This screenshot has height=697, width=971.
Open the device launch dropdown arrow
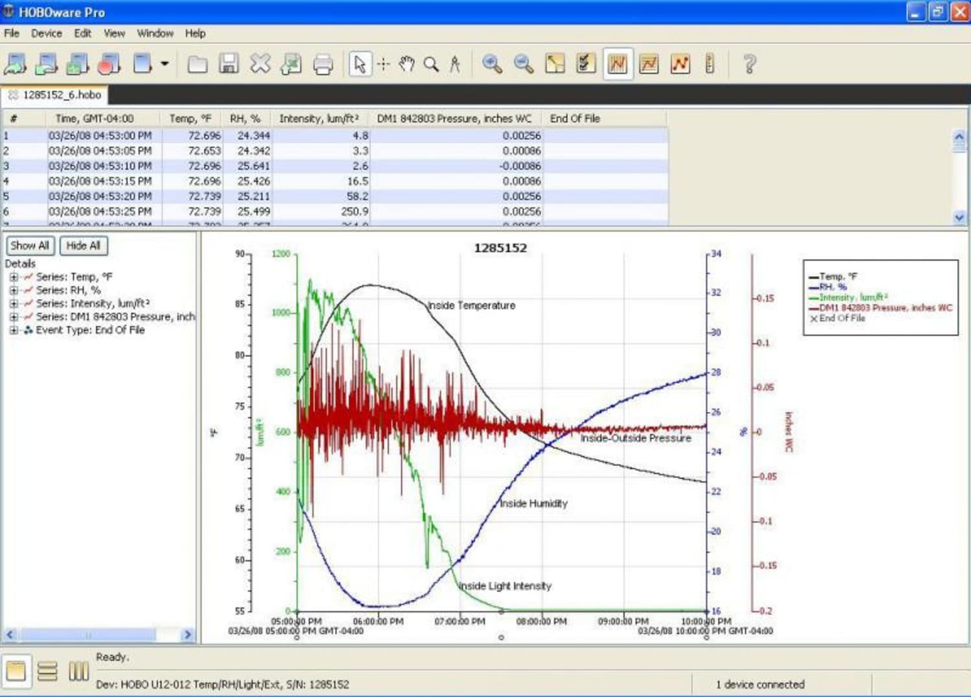(165, 64)
